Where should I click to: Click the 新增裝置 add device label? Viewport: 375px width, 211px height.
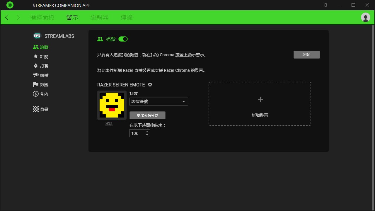pyautogui.click(x=260, y=115)
